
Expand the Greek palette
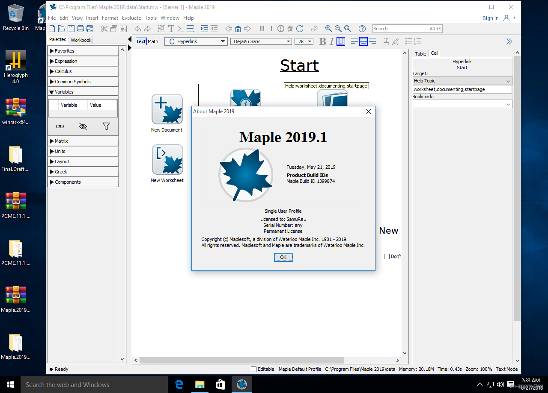[83, 172]
